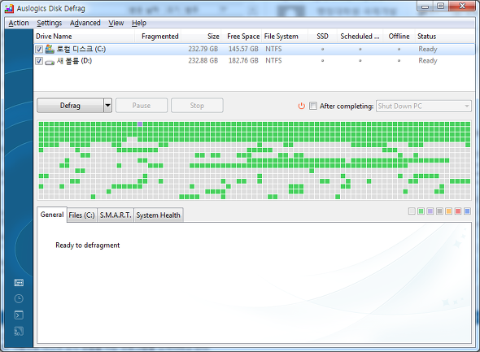Click the Pause button
The image size is (480, 352).
click(142, 106)
